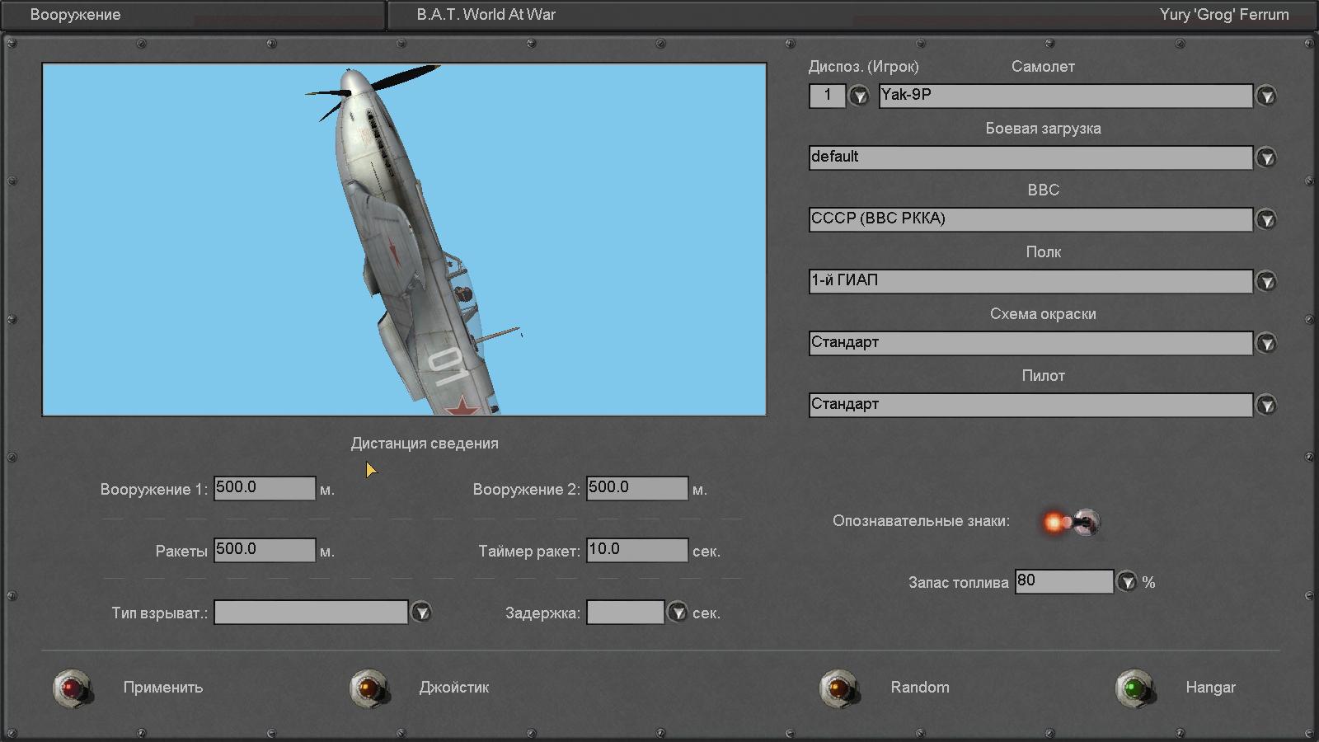Click the B.A.T. World At War title
This screenshot has height=742, width=1319.
486,15
